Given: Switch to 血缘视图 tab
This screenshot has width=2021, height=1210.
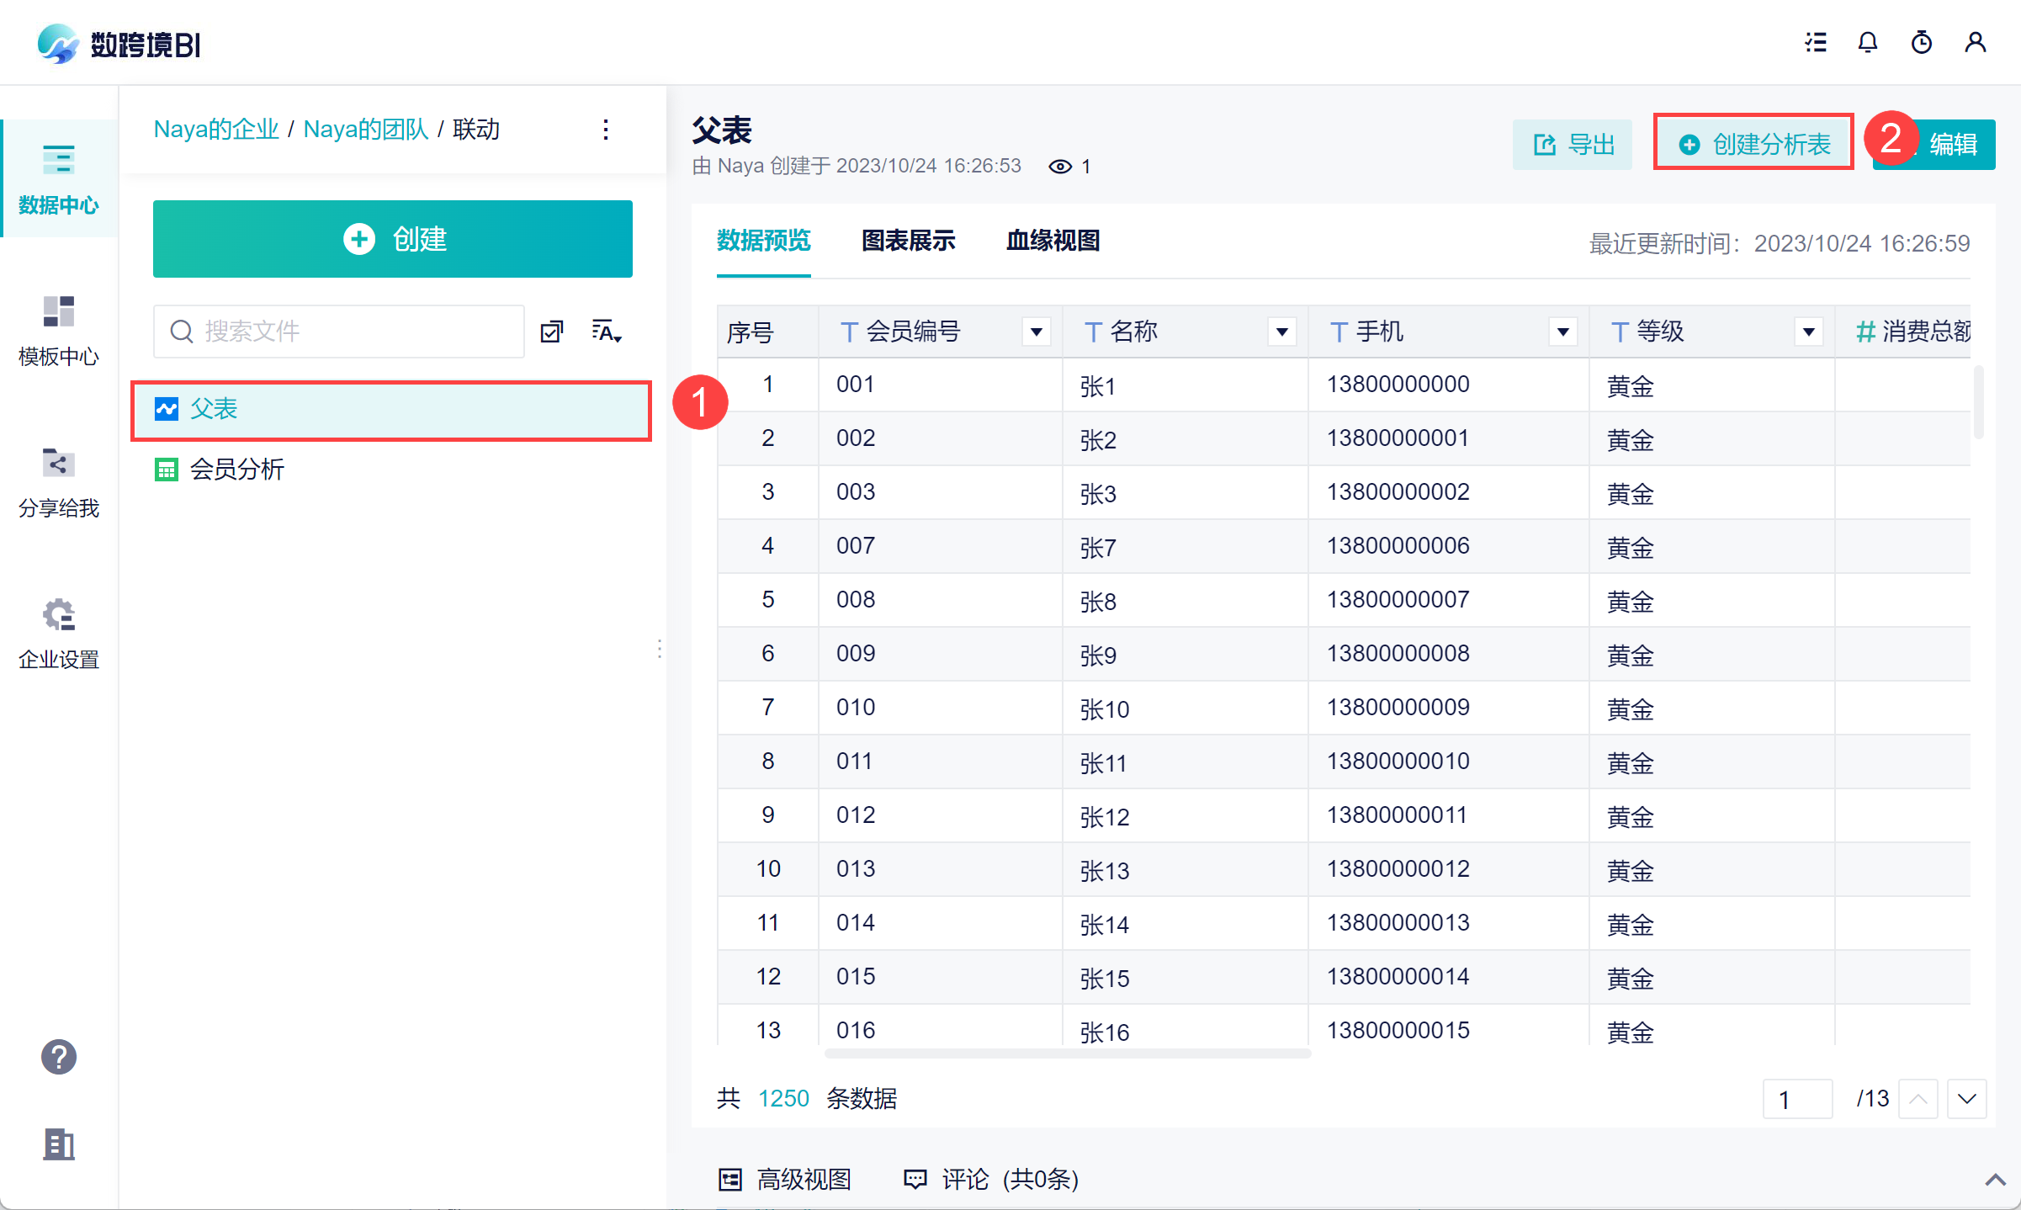Looking at the screenshot, I should click(x=1053, y=241).
